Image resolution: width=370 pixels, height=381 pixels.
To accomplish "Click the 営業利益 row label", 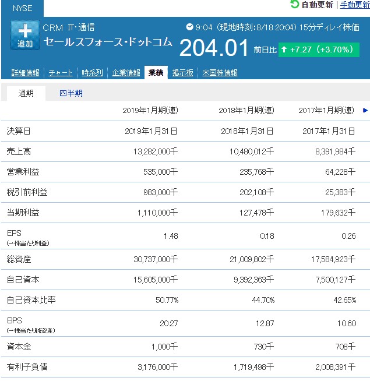I will [x=23, y=172].
